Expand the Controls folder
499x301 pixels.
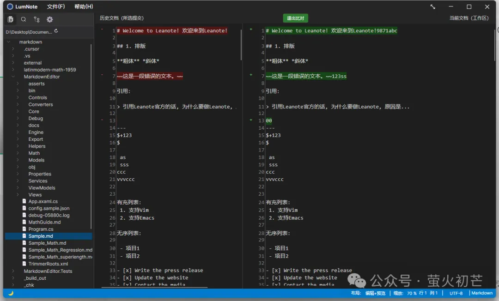tap(18, 97)
